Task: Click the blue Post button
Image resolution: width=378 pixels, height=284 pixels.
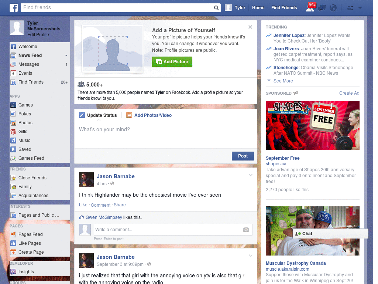Action: [243, 156]
